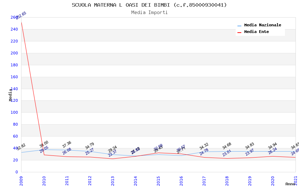
Task: Click the 34.68 data label for 2018
Action: [227, 146]
